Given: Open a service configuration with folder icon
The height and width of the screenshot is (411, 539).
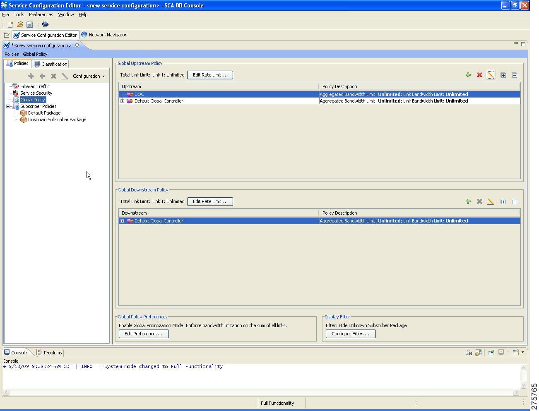Looking at the screenshot, I should point(19,24).
